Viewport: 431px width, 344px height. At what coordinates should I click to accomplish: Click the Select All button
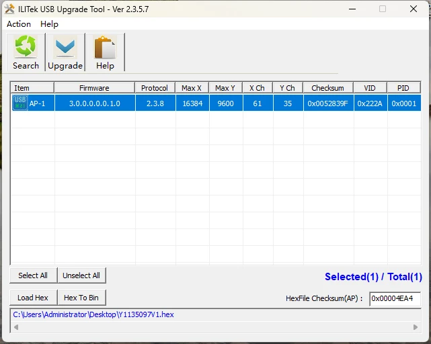[x=33, y=275]
